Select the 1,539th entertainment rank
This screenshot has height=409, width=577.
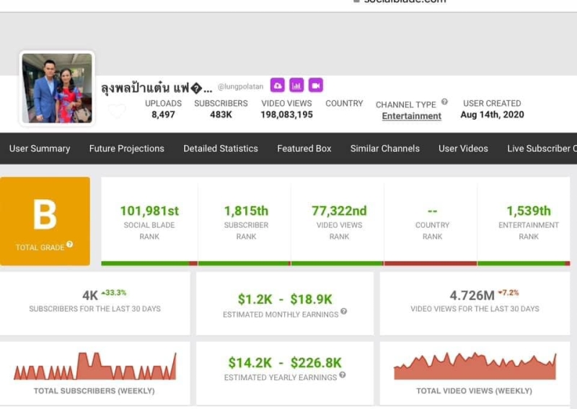pyautogui.click(x=529, y=211)
